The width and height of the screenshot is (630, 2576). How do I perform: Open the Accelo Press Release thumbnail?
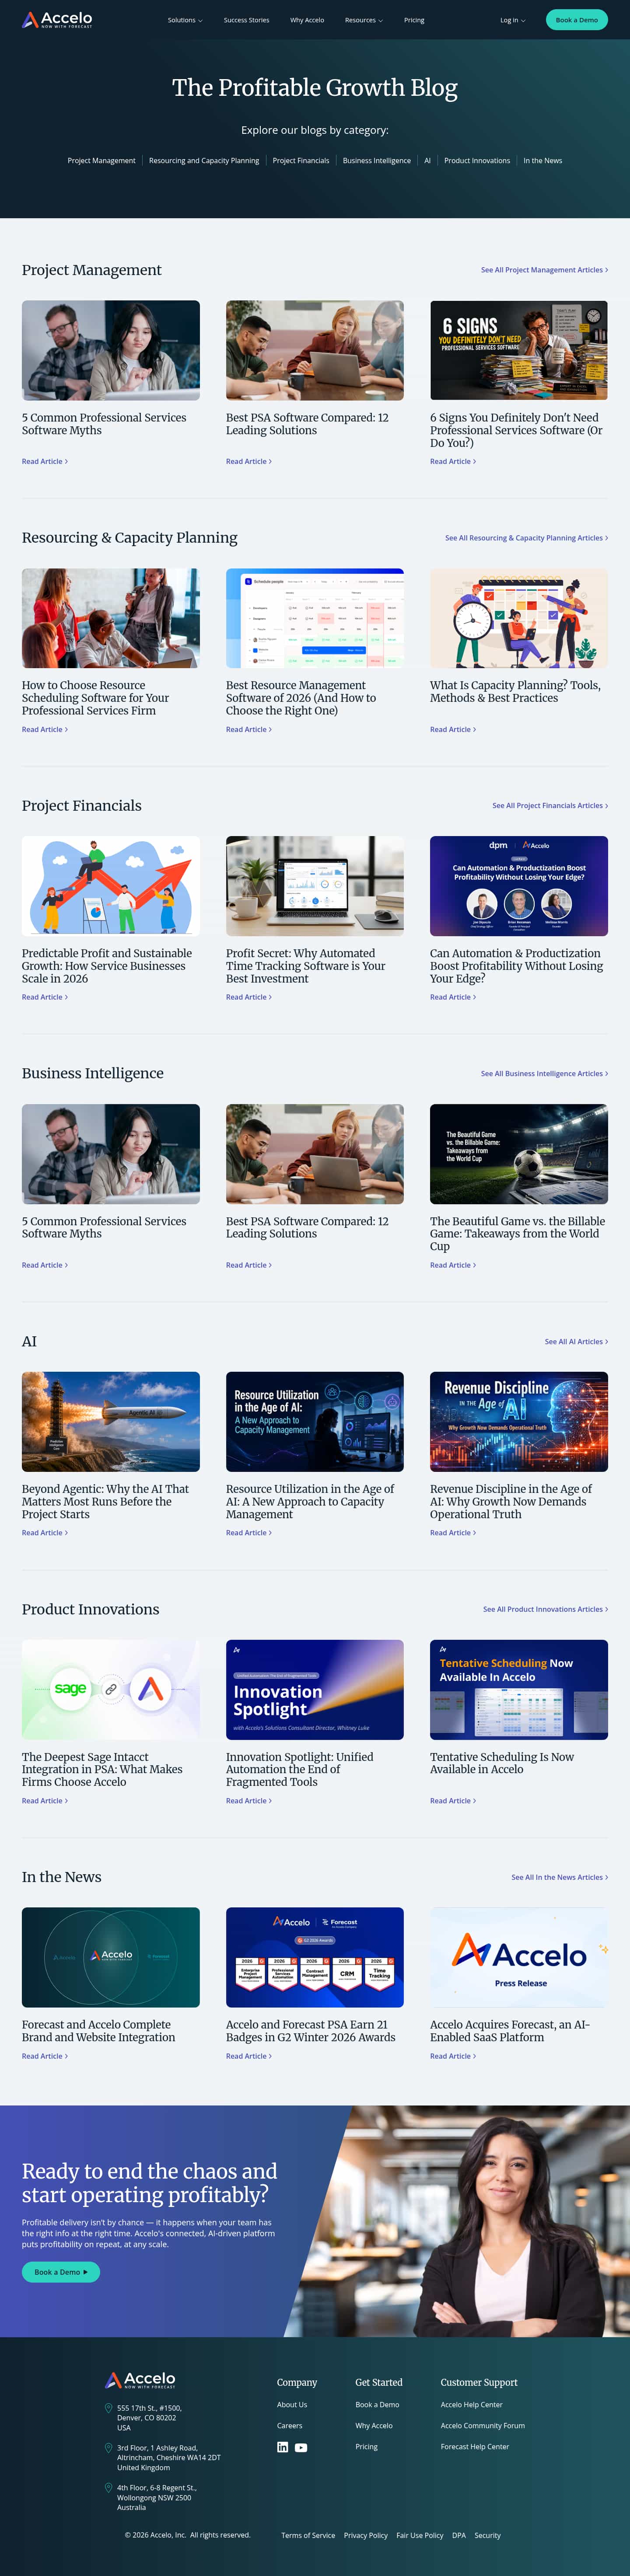click(519, 1957)
